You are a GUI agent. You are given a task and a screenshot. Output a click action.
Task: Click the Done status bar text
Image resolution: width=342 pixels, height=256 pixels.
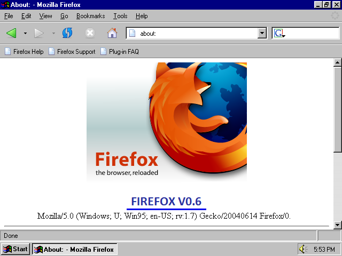11,236
